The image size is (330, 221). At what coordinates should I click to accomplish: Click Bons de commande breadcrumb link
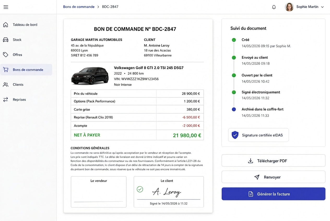click(79, 7)
